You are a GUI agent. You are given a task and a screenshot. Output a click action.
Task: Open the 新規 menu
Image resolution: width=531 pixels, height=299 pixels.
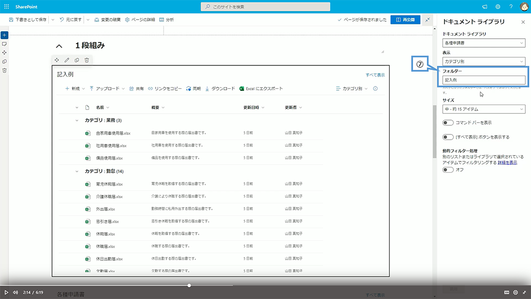tap(75, 88)
